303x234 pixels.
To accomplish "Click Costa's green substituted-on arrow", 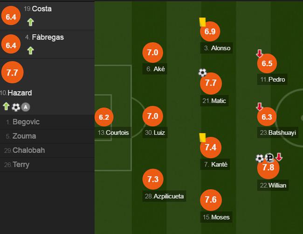I will click(x=30, y=22).
